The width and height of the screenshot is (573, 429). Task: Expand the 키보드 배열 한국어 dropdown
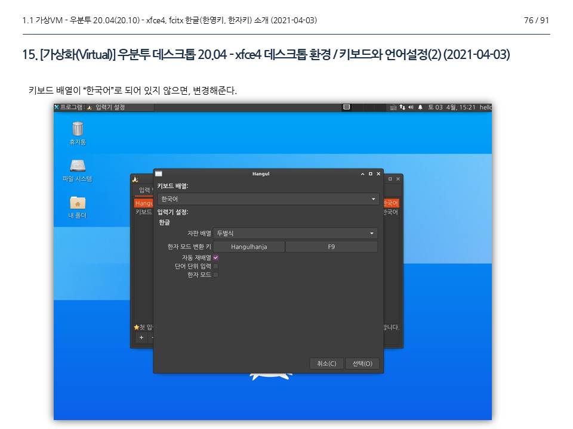268,199
